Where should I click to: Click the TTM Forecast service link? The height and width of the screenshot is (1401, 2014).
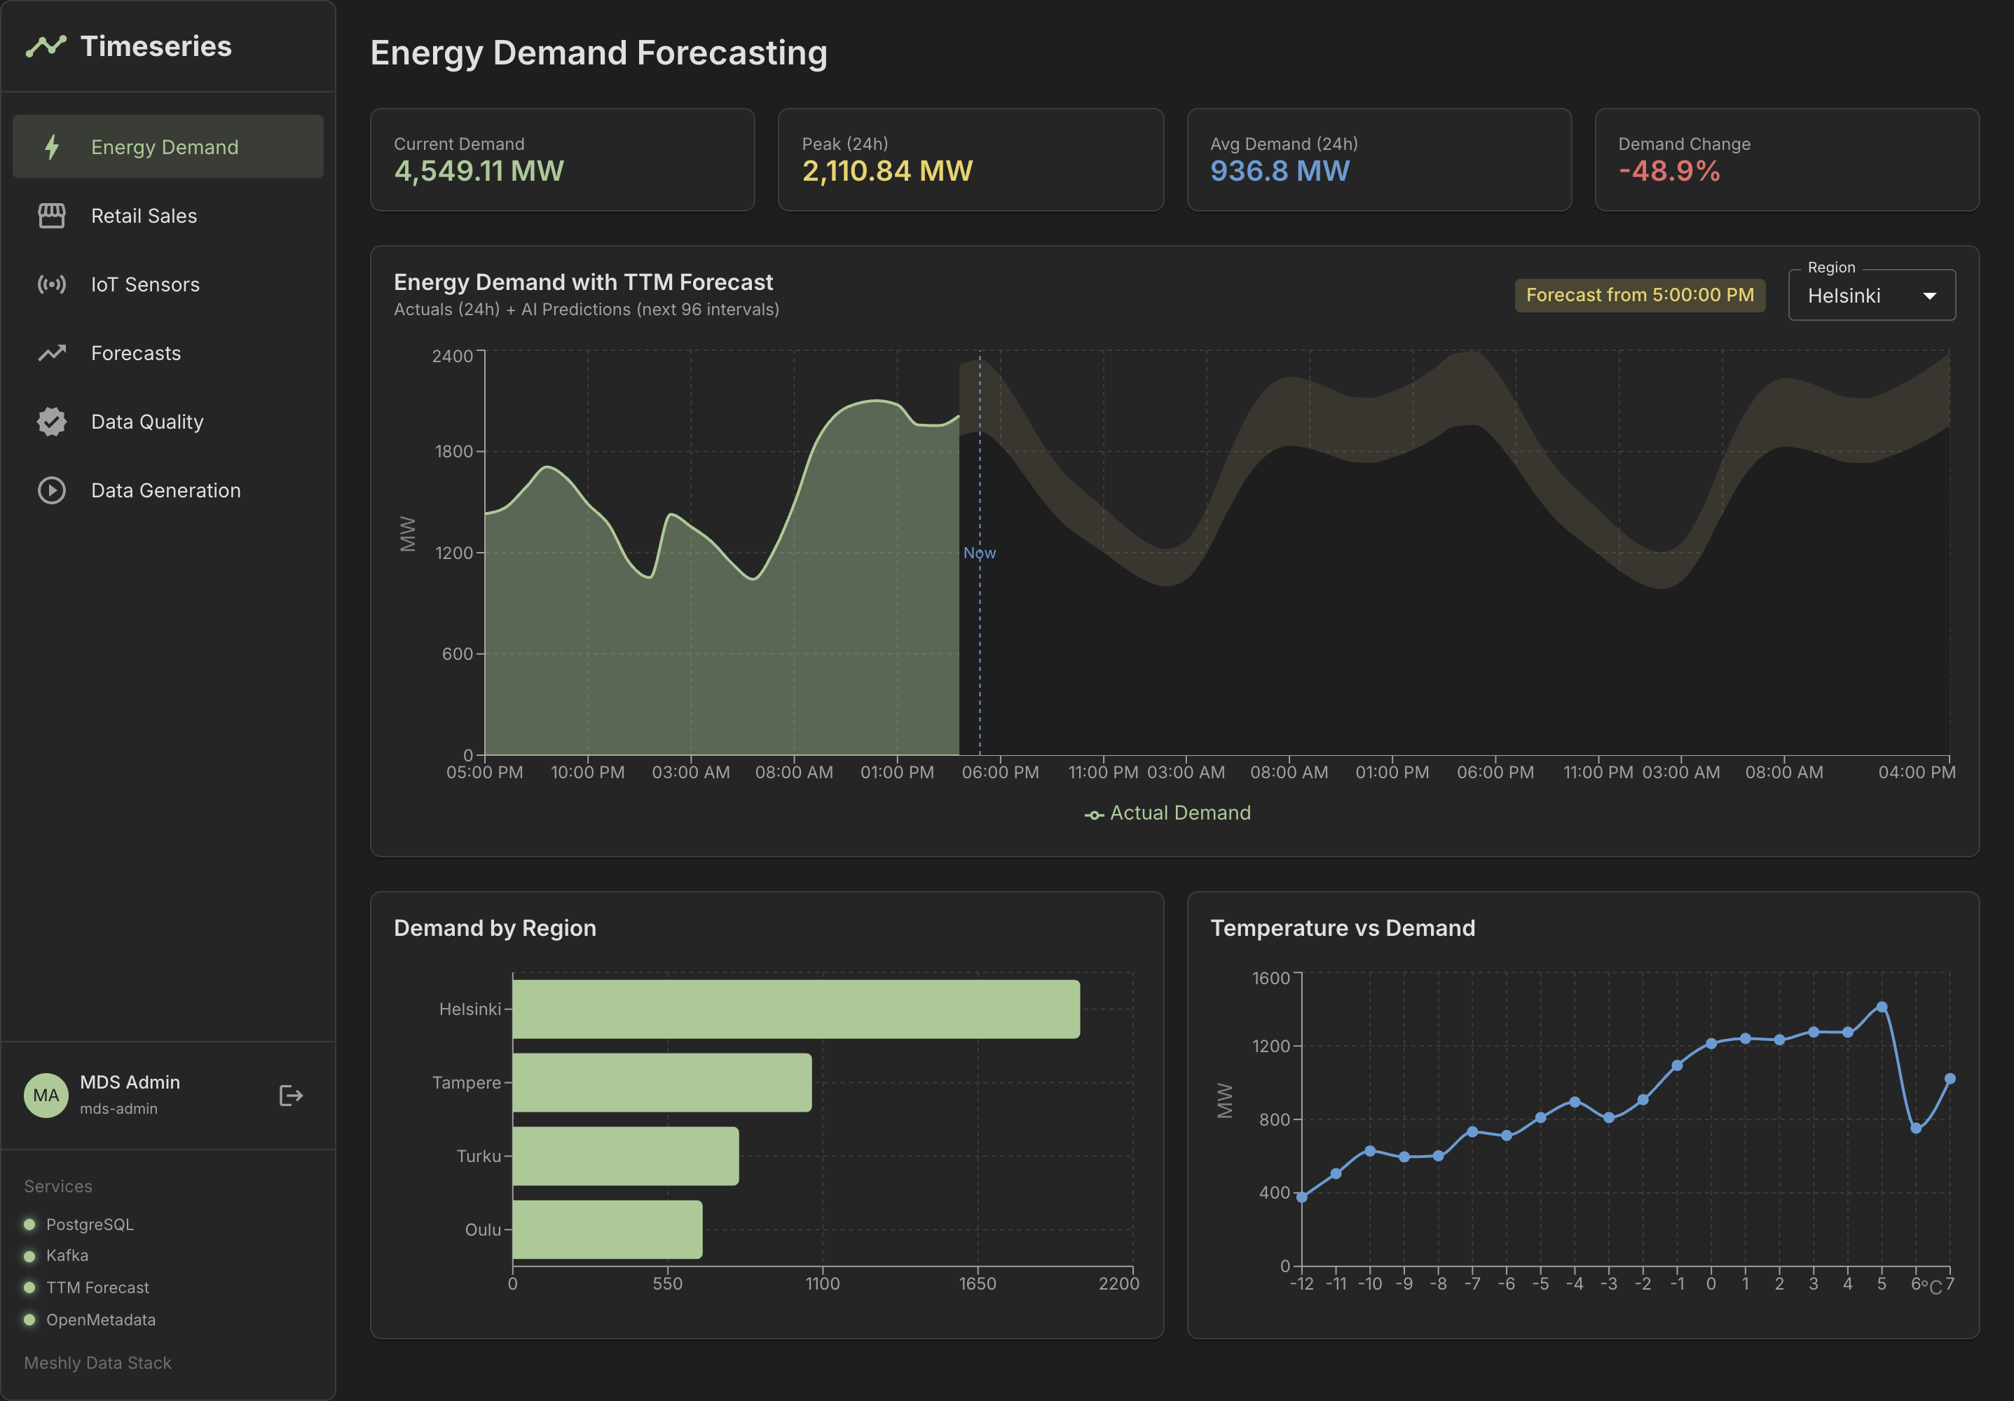pyautogui.click(x=97, y=1287)
